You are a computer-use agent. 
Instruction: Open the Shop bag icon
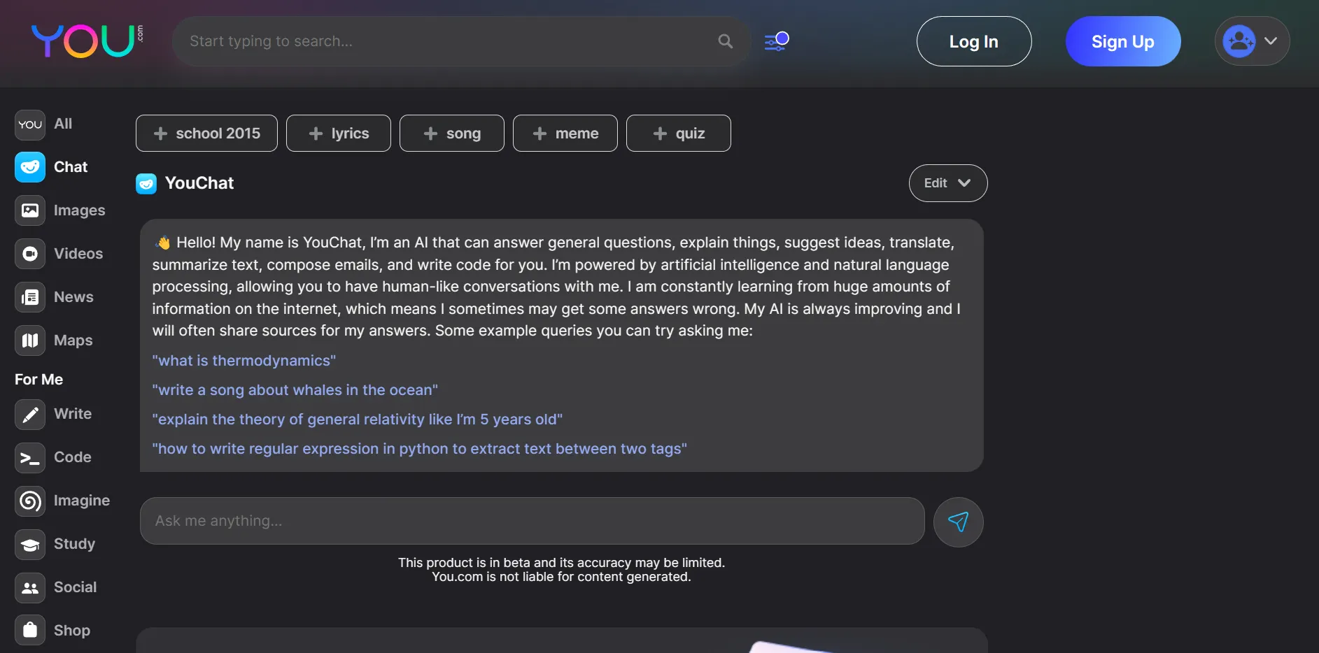click(x=30, y=630)
